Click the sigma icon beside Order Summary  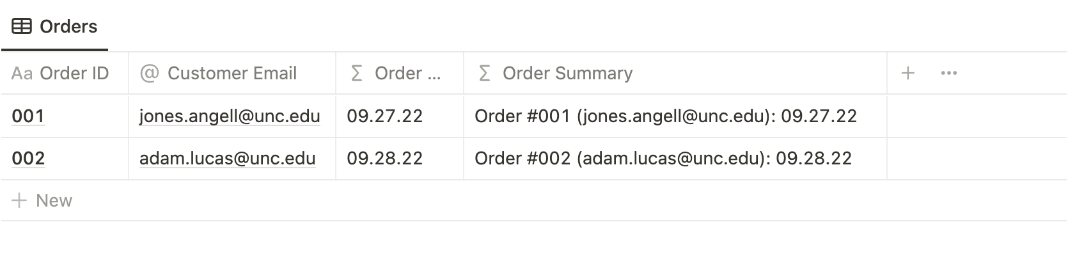click(x=485, y=74)
